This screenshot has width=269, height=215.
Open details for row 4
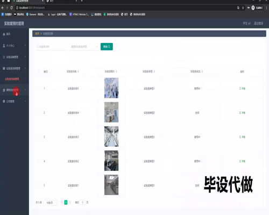click(242, 161)
